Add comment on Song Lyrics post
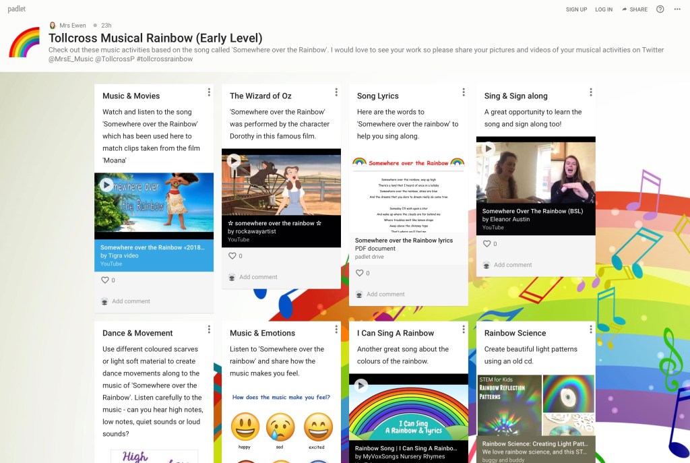The width and height of the screenshot is (690, 463). tap(385, 295)
